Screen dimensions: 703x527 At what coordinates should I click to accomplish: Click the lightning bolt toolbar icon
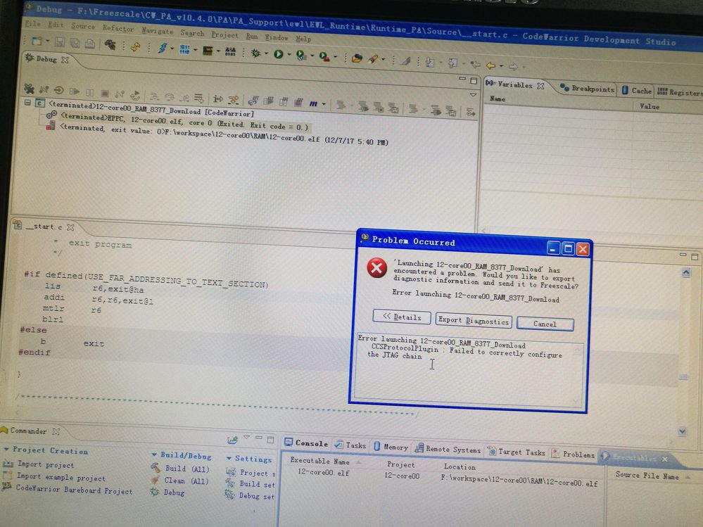pyautogui.click(x=163, y=48)
